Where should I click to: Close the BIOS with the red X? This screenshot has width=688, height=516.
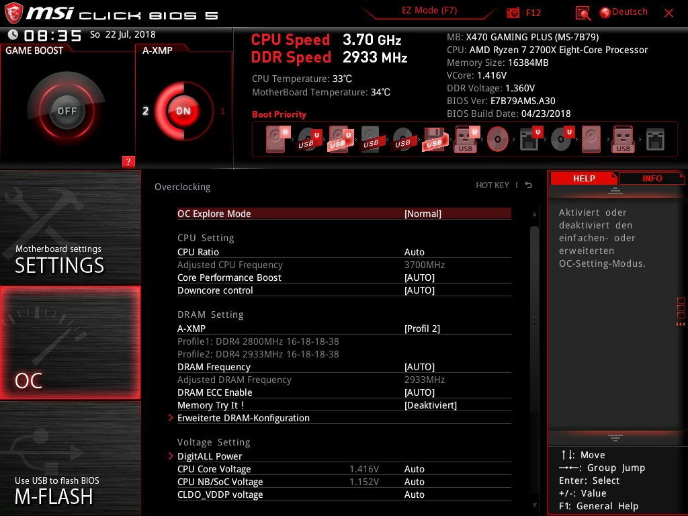pos(669,13)
